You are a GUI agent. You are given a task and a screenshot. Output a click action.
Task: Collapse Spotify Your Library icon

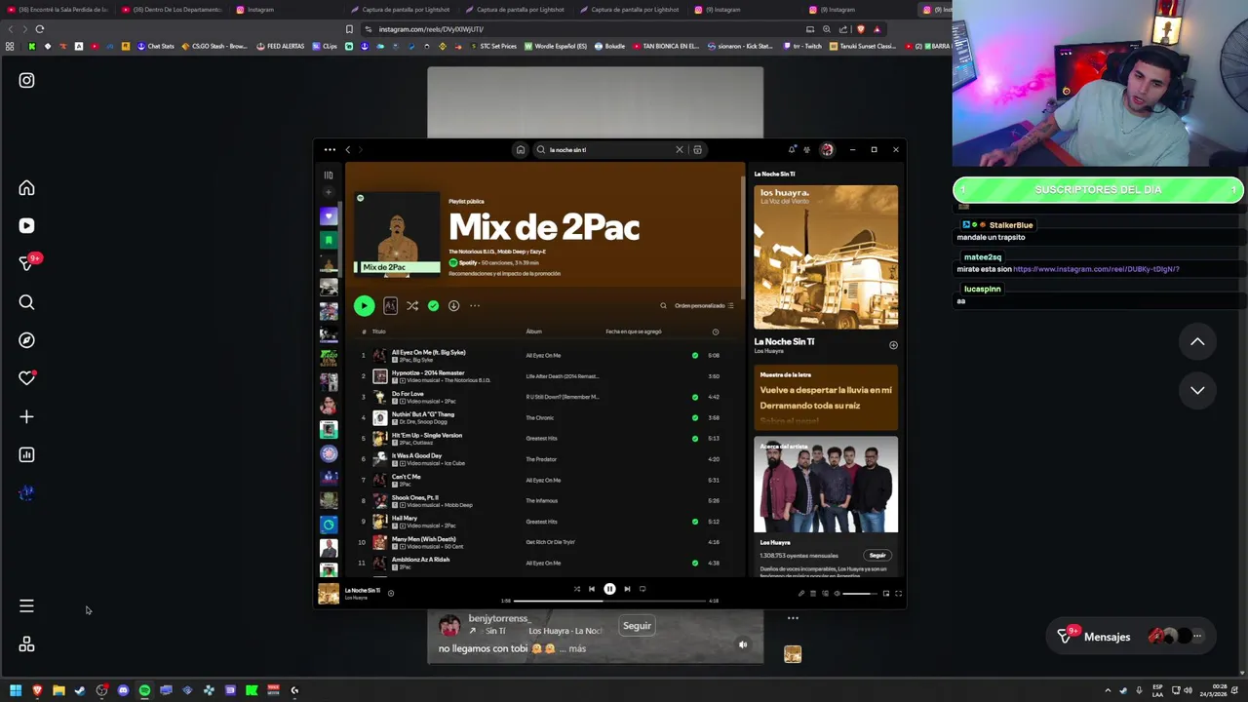(x=329, y=175)
